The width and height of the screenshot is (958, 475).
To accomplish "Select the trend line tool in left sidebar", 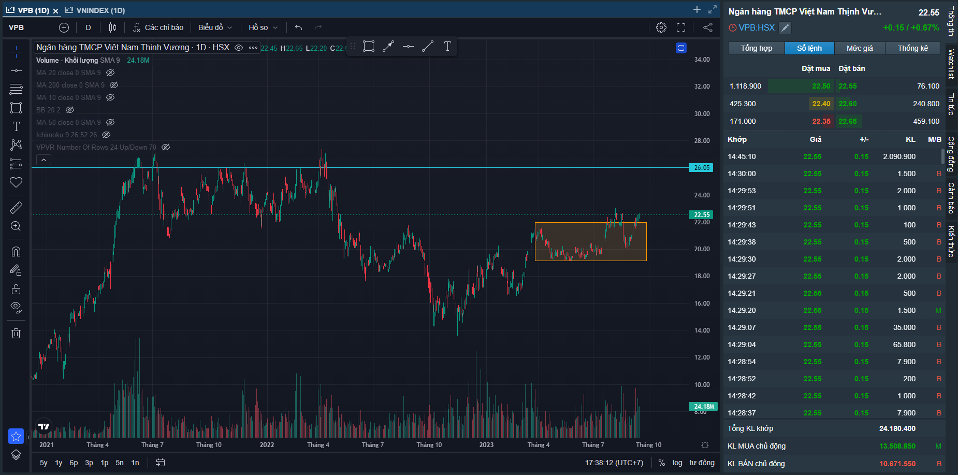I will click(x=16, y=70).
